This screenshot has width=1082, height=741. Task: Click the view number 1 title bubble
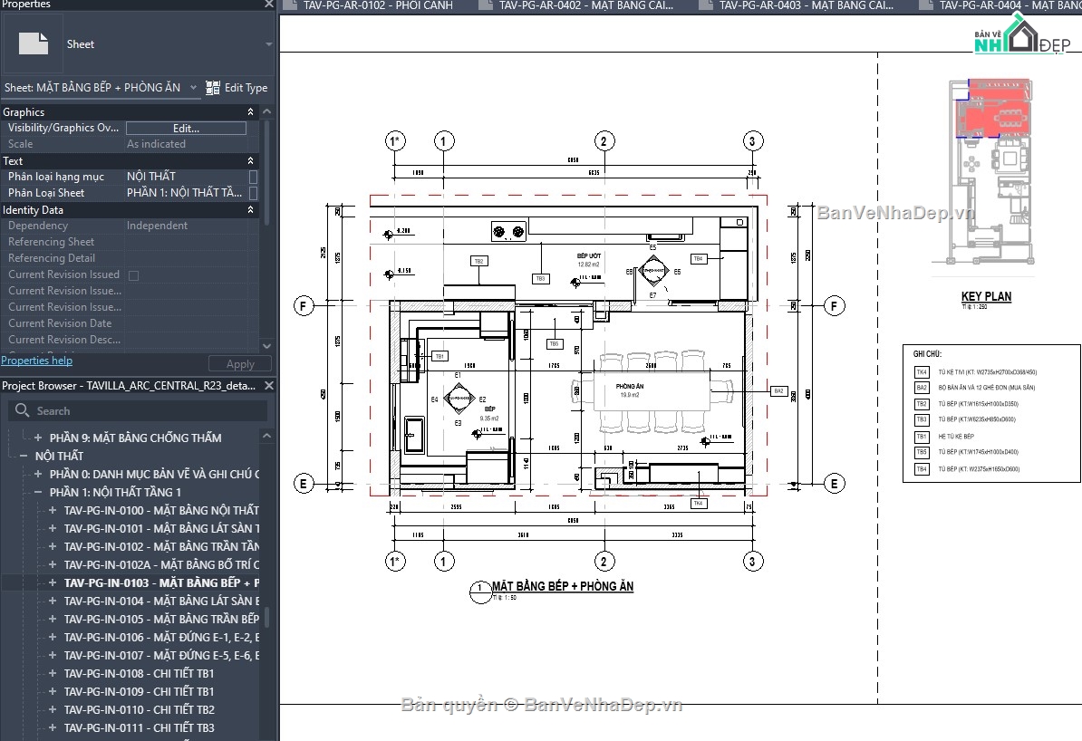[x=480, y=590]
